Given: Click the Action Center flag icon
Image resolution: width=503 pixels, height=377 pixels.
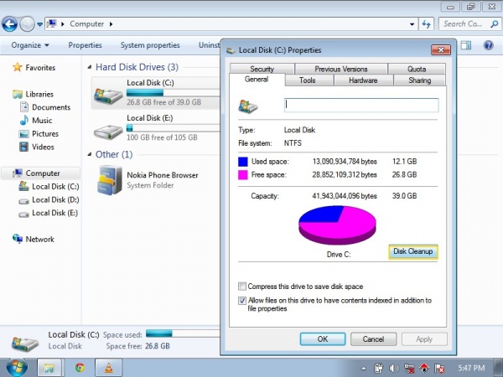Looking at the screenshot, I should coord(438,369).
